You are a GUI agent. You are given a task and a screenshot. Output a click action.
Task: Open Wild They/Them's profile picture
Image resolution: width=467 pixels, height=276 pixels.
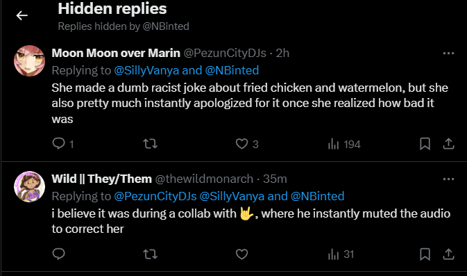click(29, 186)
